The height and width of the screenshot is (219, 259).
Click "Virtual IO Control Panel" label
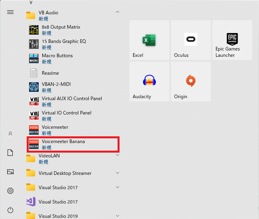point(67,113)
